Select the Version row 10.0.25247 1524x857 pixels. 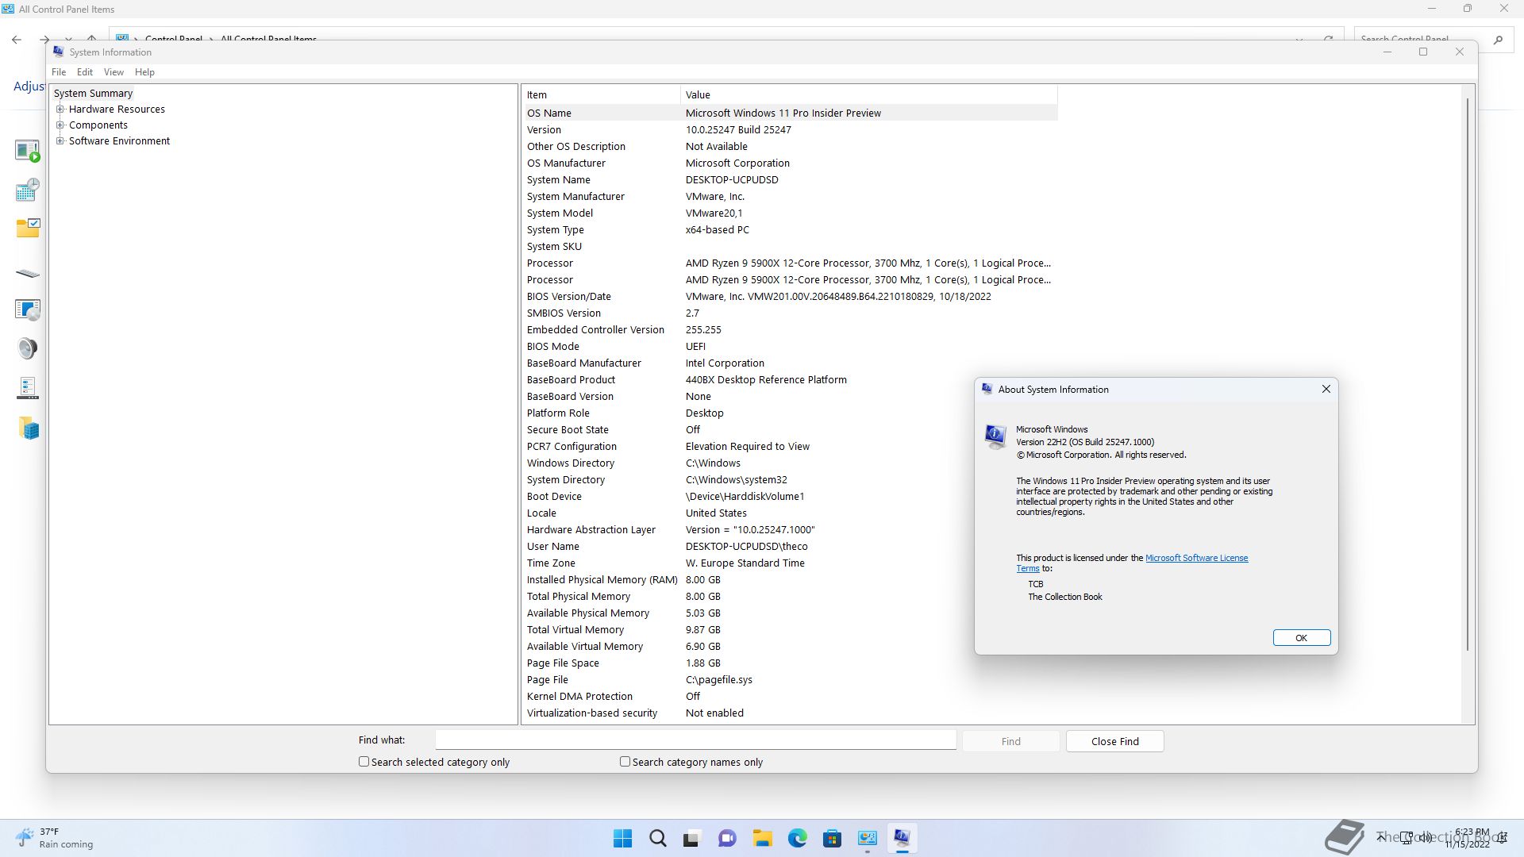point(791,129)
